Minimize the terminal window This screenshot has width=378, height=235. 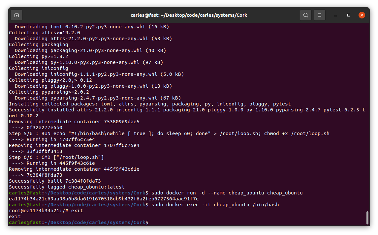pos(335,15)
